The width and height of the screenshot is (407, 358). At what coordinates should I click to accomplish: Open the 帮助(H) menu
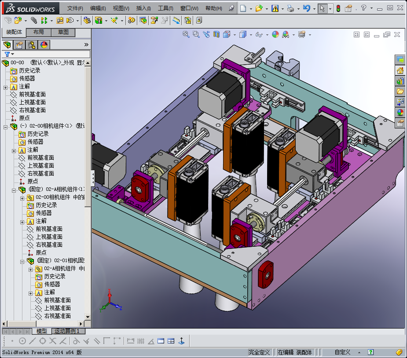pyautogui.click(x=214, y=8)
